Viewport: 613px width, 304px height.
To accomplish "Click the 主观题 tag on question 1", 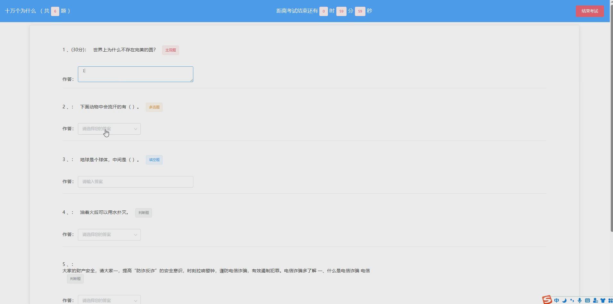I will tap(171, 50).
